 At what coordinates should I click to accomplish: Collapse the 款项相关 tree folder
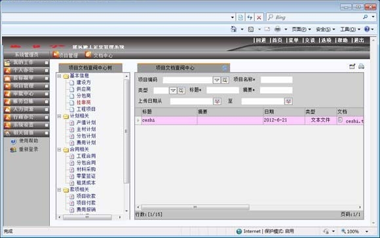59,189
